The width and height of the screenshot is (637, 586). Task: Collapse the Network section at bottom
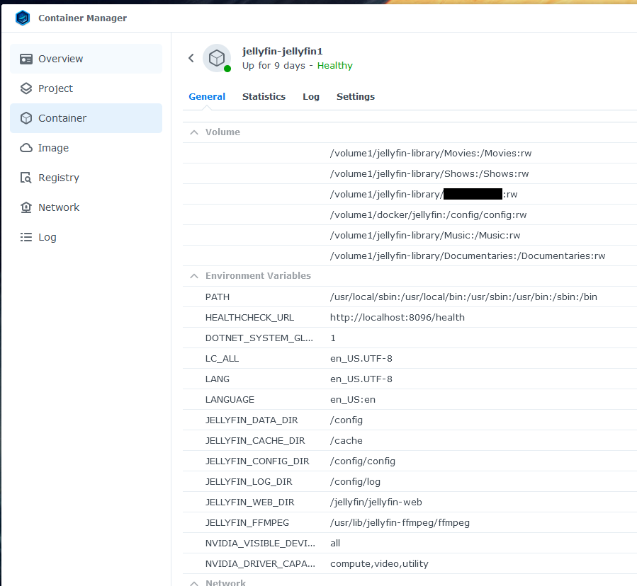tap(193, 582)
